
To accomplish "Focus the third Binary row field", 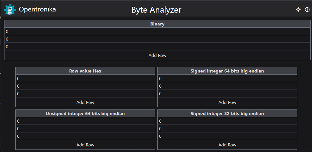I will 157,46.
